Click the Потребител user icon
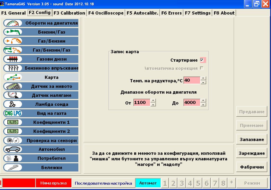Screen dimensions: 271x190 pos(13,158)
